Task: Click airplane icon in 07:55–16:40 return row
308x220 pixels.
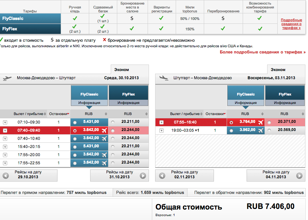Action: pyautogui.click(x=260, y=123)
